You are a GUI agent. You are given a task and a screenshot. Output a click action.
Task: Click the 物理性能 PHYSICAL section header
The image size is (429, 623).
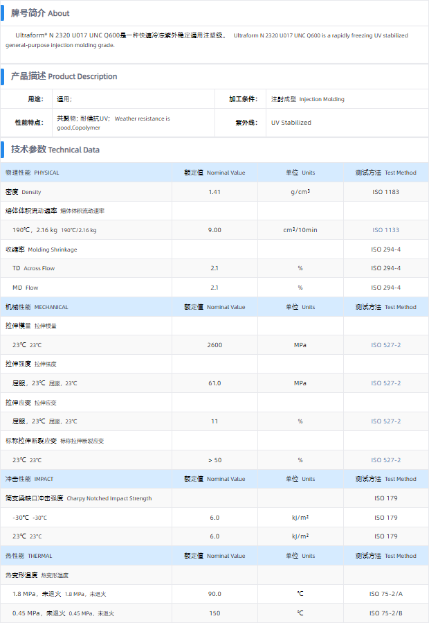[32, 173]
